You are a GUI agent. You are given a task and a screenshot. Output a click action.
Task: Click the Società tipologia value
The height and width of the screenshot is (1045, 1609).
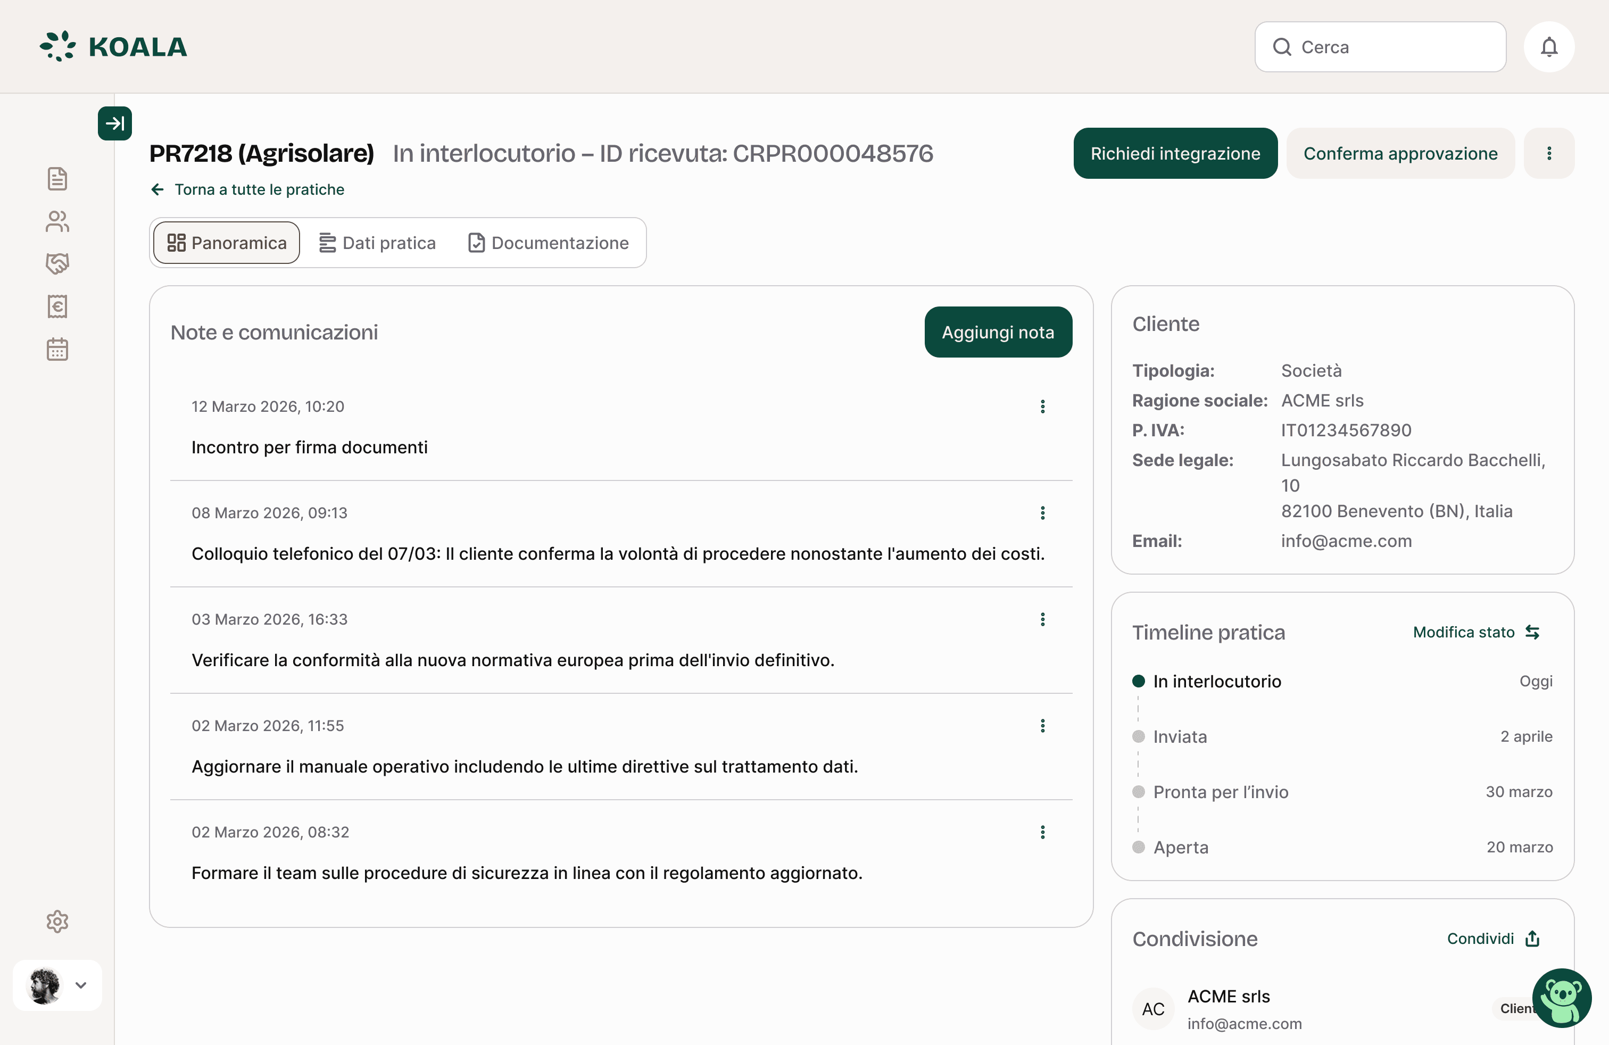click(1311, 370)
